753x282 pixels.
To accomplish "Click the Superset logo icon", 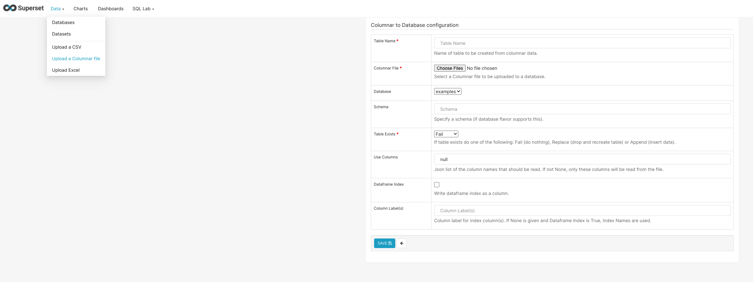I will coord(10,8).
